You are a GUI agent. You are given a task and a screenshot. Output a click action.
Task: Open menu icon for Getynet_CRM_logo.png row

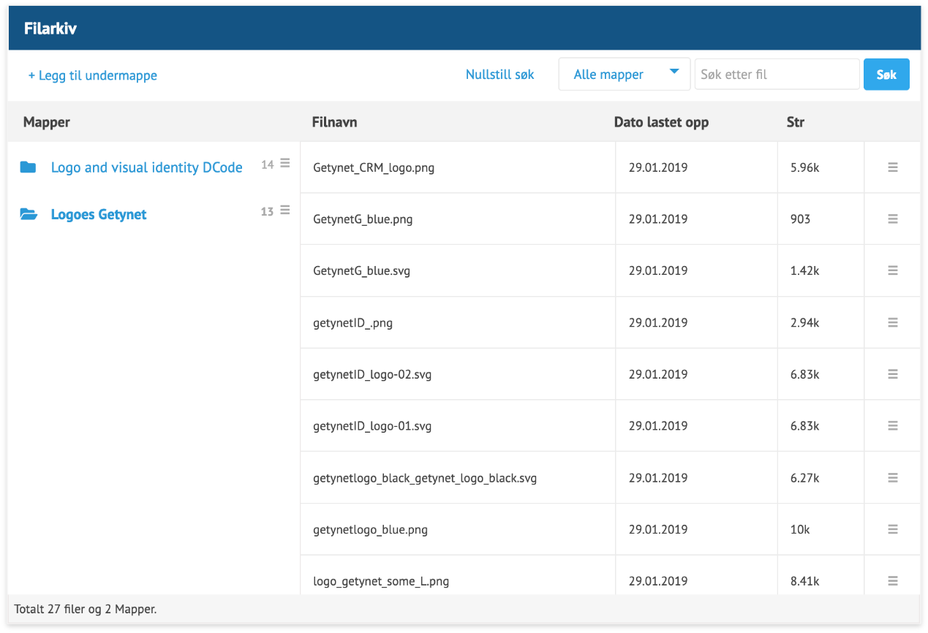(x=892, y=167)
